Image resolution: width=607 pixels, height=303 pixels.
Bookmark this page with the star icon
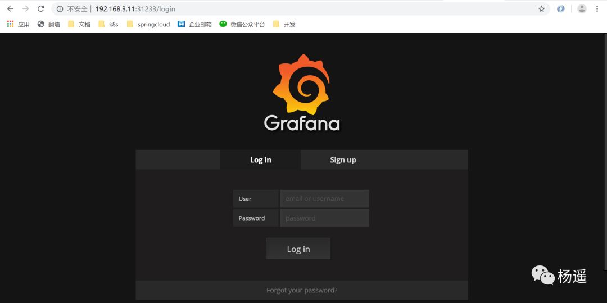click(x=541, y=9)
